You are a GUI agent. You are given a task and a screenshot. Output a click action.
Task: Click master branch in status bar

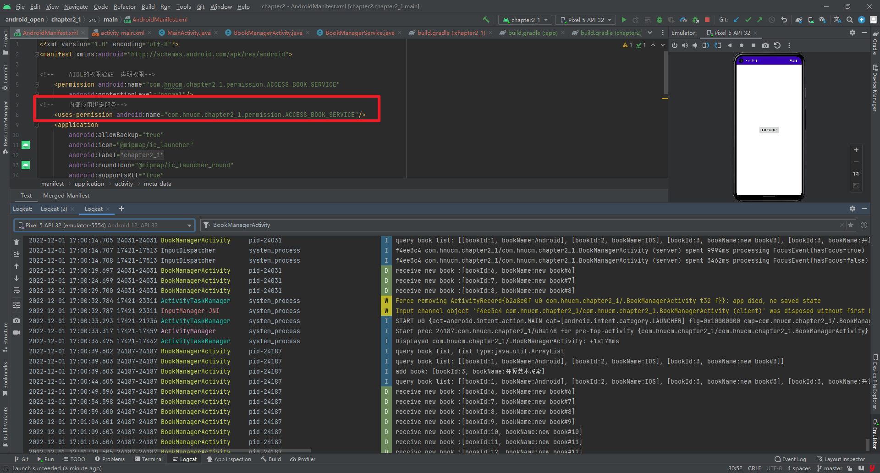(830, 468)
